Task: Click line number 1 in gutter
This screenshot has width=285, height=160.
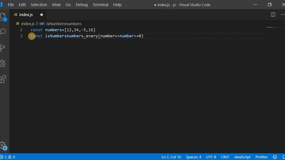Action: pos(21,30)
